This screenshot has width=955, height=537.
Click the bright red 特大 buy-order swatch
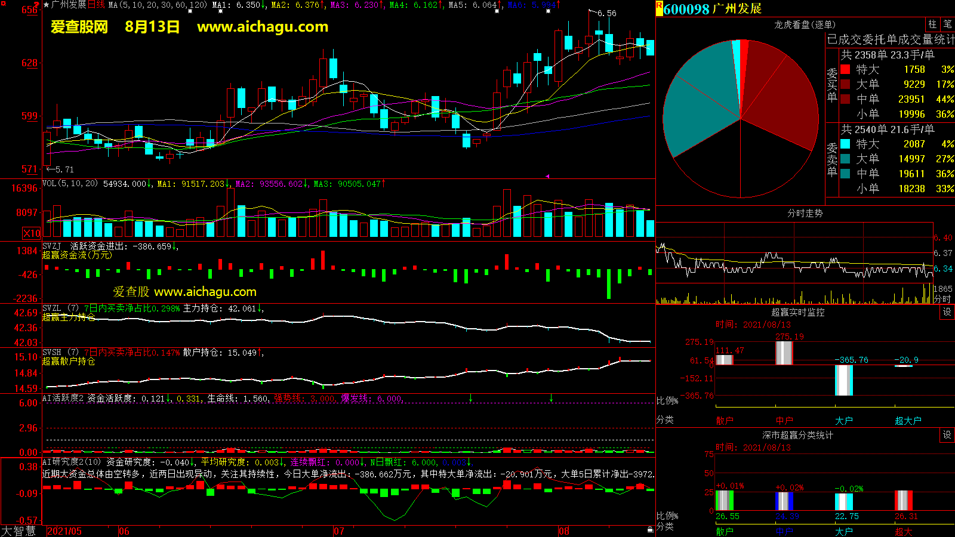(x=845, y=69)
